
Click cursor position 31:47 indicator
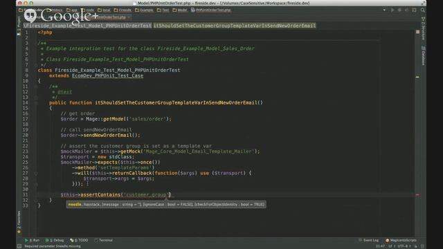[380, 246]
